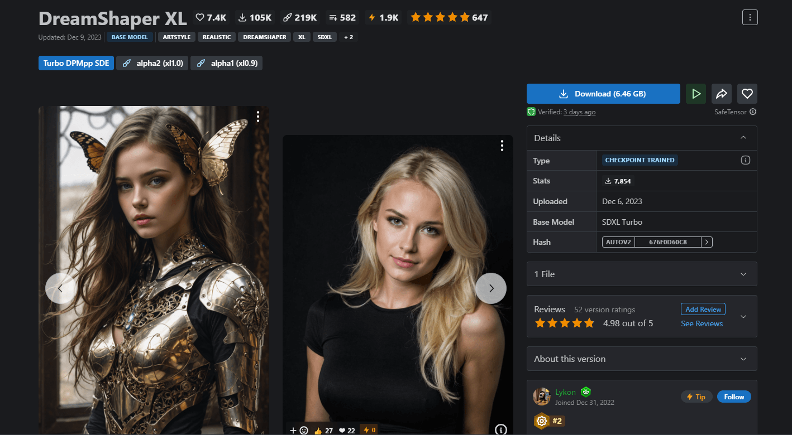Click the share arrow icon button
Screen dimensions: 792x435
(x=722, y=94)
